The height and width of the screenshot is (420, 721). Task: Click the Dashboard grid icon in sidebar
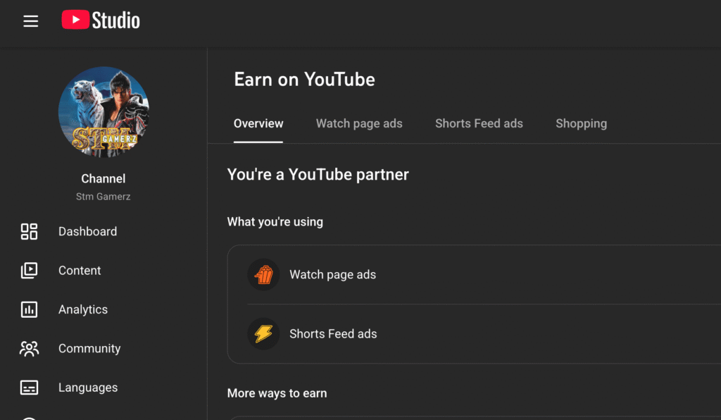pyautogui.click(x=29, y=232)
